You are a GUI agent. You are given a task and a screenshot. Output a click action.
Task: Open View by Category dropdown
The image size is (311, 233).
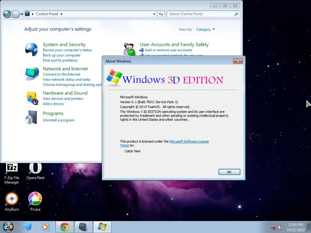click(205, 29)
